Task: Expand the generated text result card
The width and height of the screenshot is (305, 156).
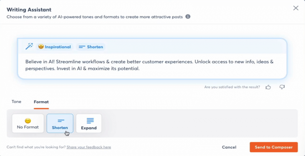Action: (152, 58)
